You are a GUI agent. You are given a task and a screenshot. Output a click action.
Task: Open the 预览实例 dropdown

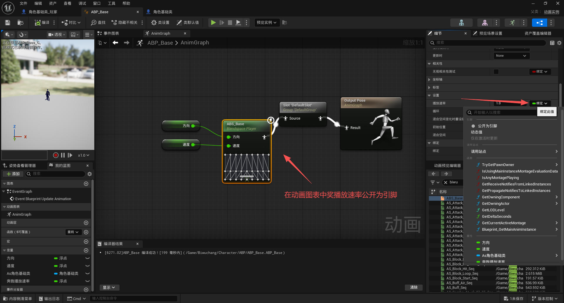[x=266, y=23]
